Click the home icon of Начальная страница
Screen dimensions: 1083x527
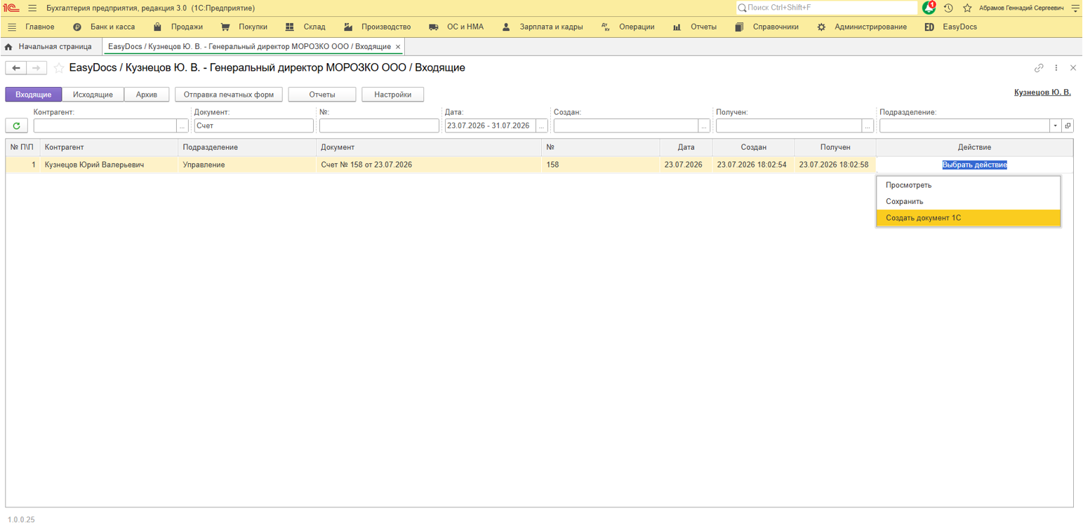point(8,47)
